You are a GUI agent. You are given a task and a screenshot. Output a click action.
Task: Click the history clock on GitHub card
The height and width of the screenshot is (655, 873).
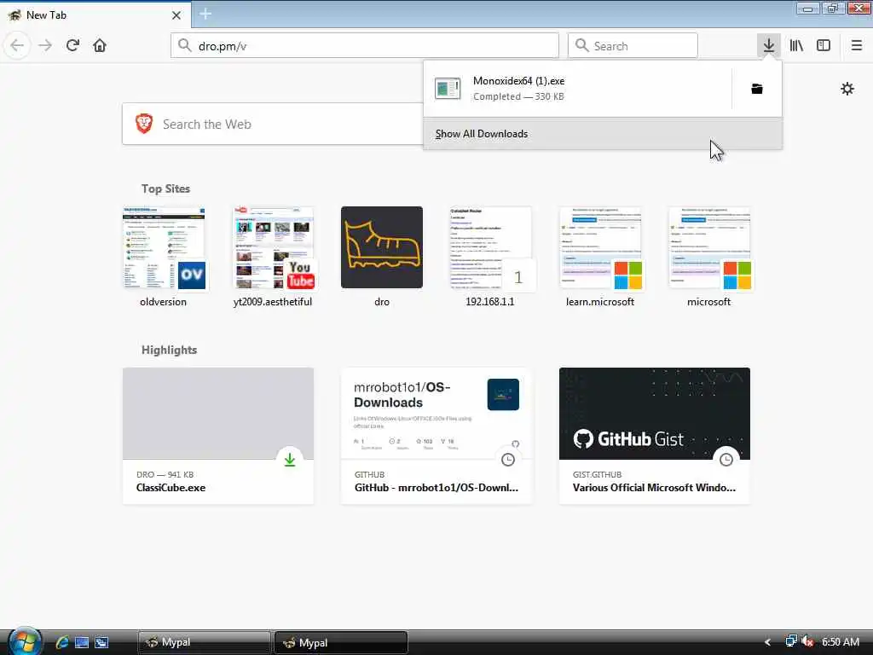(x=508, y=460)
